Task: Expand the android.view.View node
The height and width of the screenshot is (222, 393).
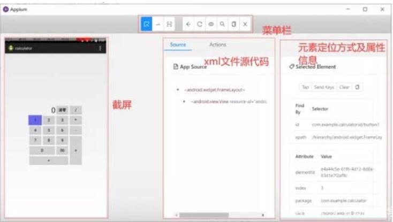Action: [184, 101]
